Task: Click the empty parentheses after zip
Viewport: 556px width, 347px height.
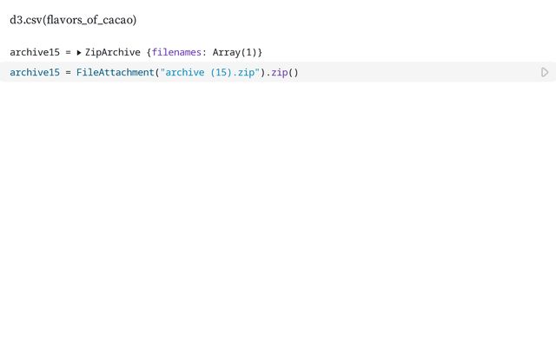Action: (x=293, y=72)
